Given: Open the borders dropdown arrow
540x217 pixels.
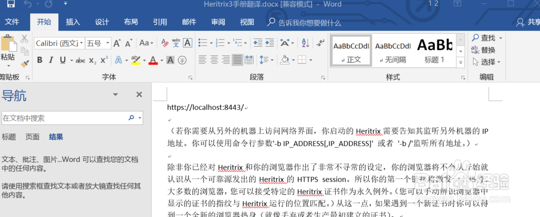Looking at the screenshot, I should pyautogui.click(x=310, y=60).
